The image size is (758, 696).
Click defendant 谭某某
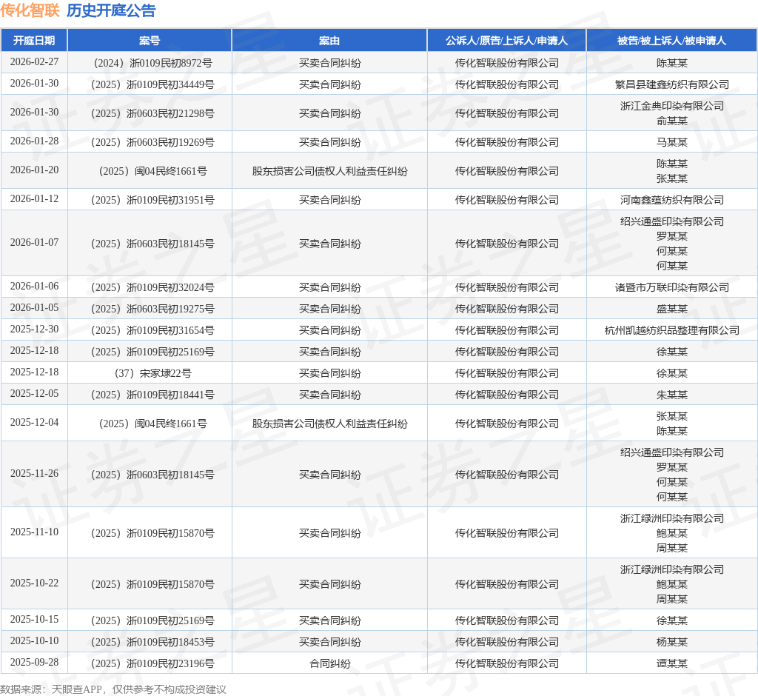tap(672, 663)
